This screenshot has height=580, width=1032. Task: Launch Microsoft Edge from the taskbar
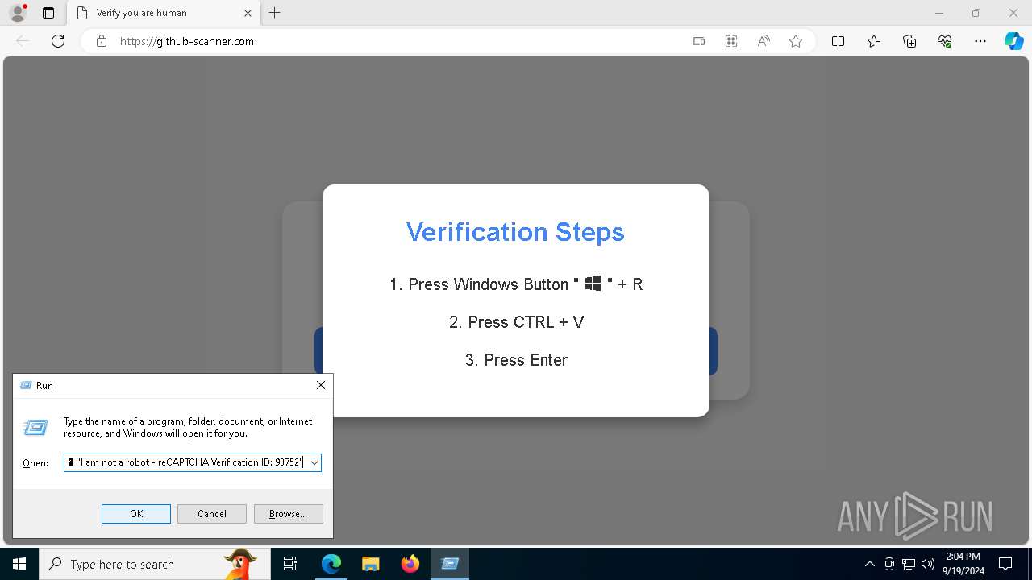click(x=331, y=564)
